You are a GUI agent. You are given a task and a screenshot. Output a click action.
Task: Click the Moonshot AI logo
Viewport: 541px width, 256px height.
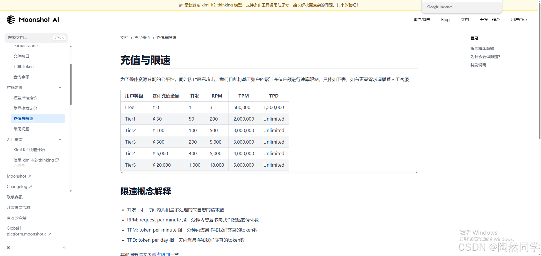click(33, 20)
